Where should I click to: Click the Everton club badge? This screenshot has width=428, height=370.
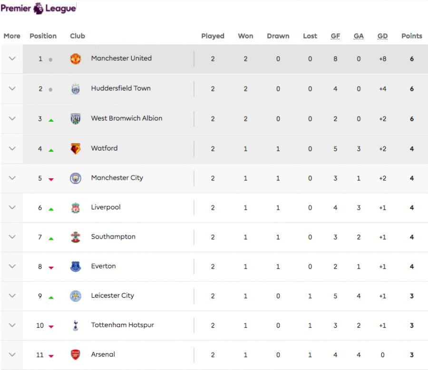pyautogui.click(x=76, y=267)
